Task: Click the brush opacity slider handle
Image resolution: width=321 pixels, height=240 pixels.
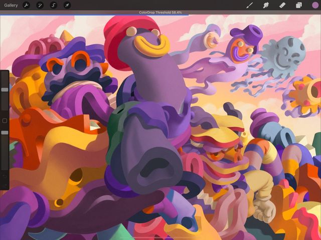Action: [x=5, y=133]
